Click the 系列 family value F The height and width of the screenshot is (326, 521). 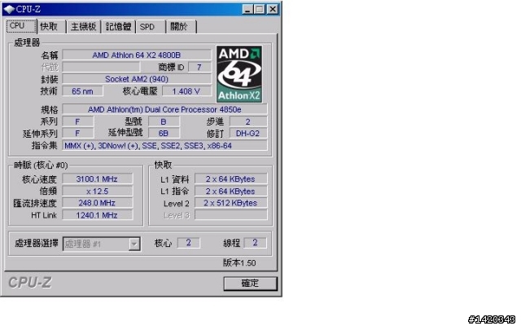click(x=78, y=121)
